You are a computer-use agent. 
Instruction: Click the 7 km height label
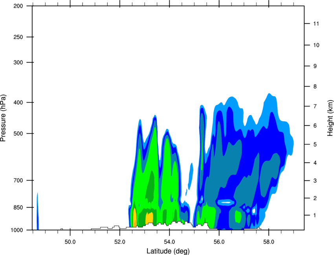(315, 106)
